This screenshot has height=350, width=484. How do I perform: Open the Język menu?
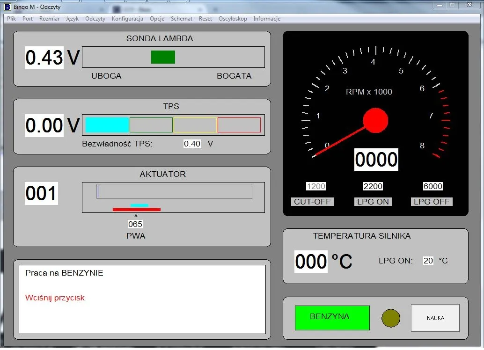[72, 19]
